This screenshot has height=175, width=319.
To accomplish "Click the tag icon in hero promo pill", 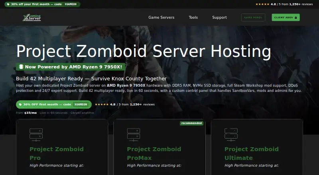I will (20, 105).
